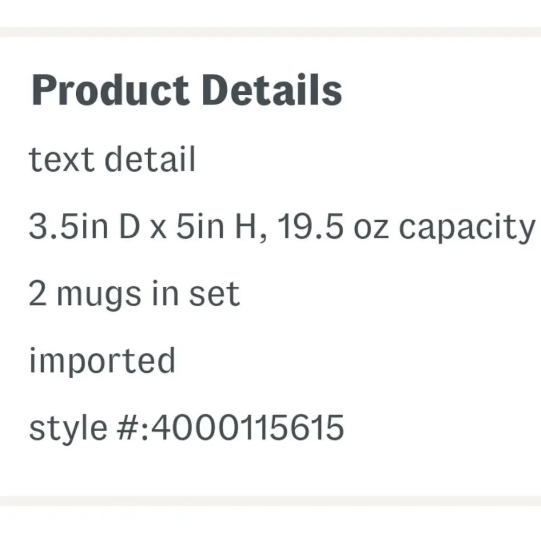Viewport: 541px width, 541px height.
Task: Click the 'imported' line
Action: pos(102,361)
